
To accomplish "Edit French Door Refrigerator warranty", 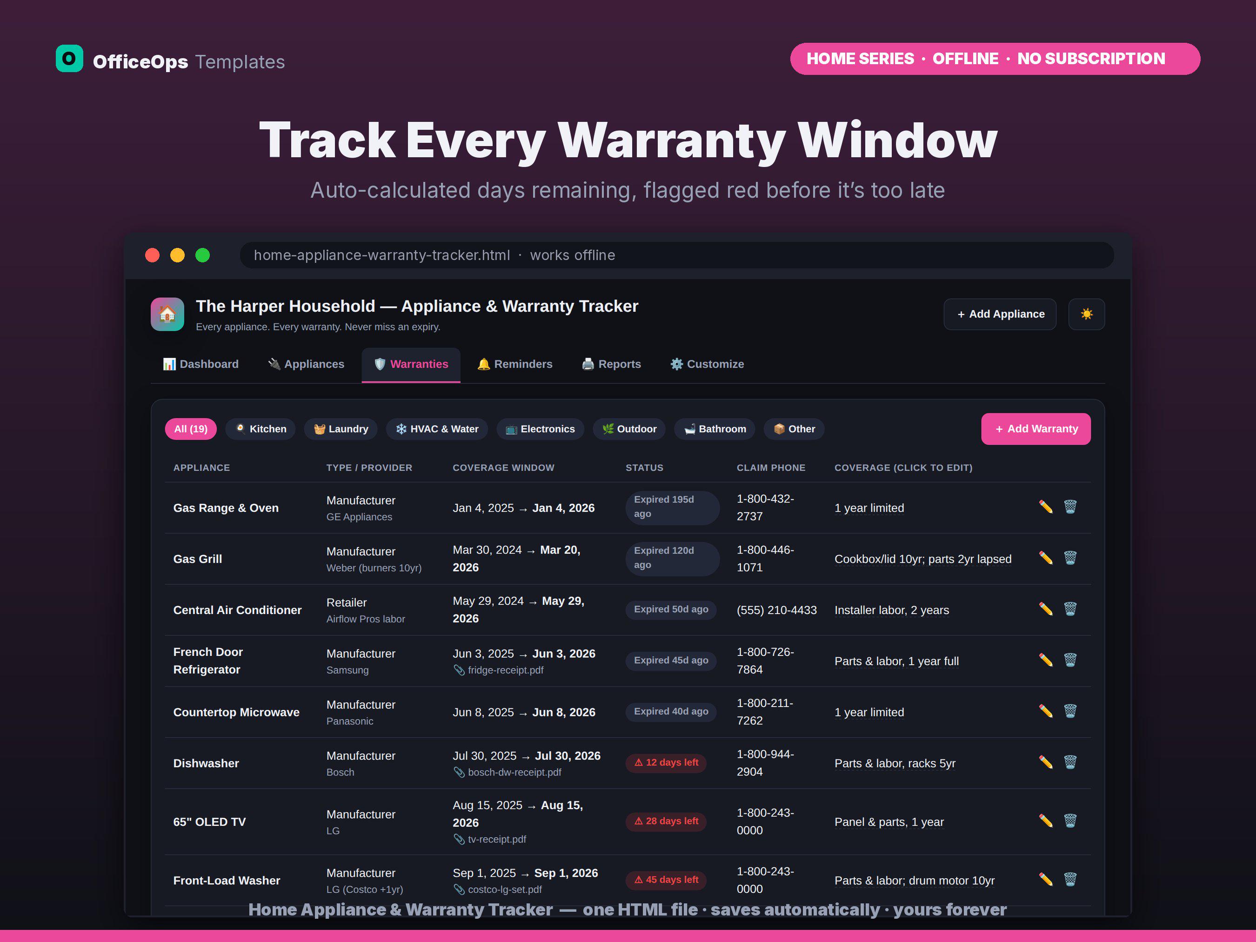I will coord(1045,661).
